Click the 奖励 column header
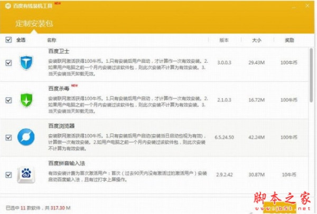 pyautogui.click(x=290, y=40)
